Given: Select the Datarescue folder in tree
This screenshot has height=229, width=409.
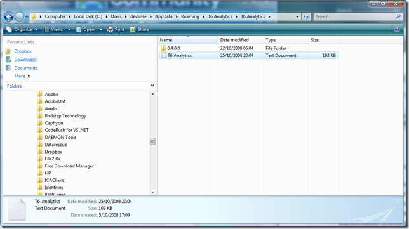Looking at the screenshot, I should (55, 145).
